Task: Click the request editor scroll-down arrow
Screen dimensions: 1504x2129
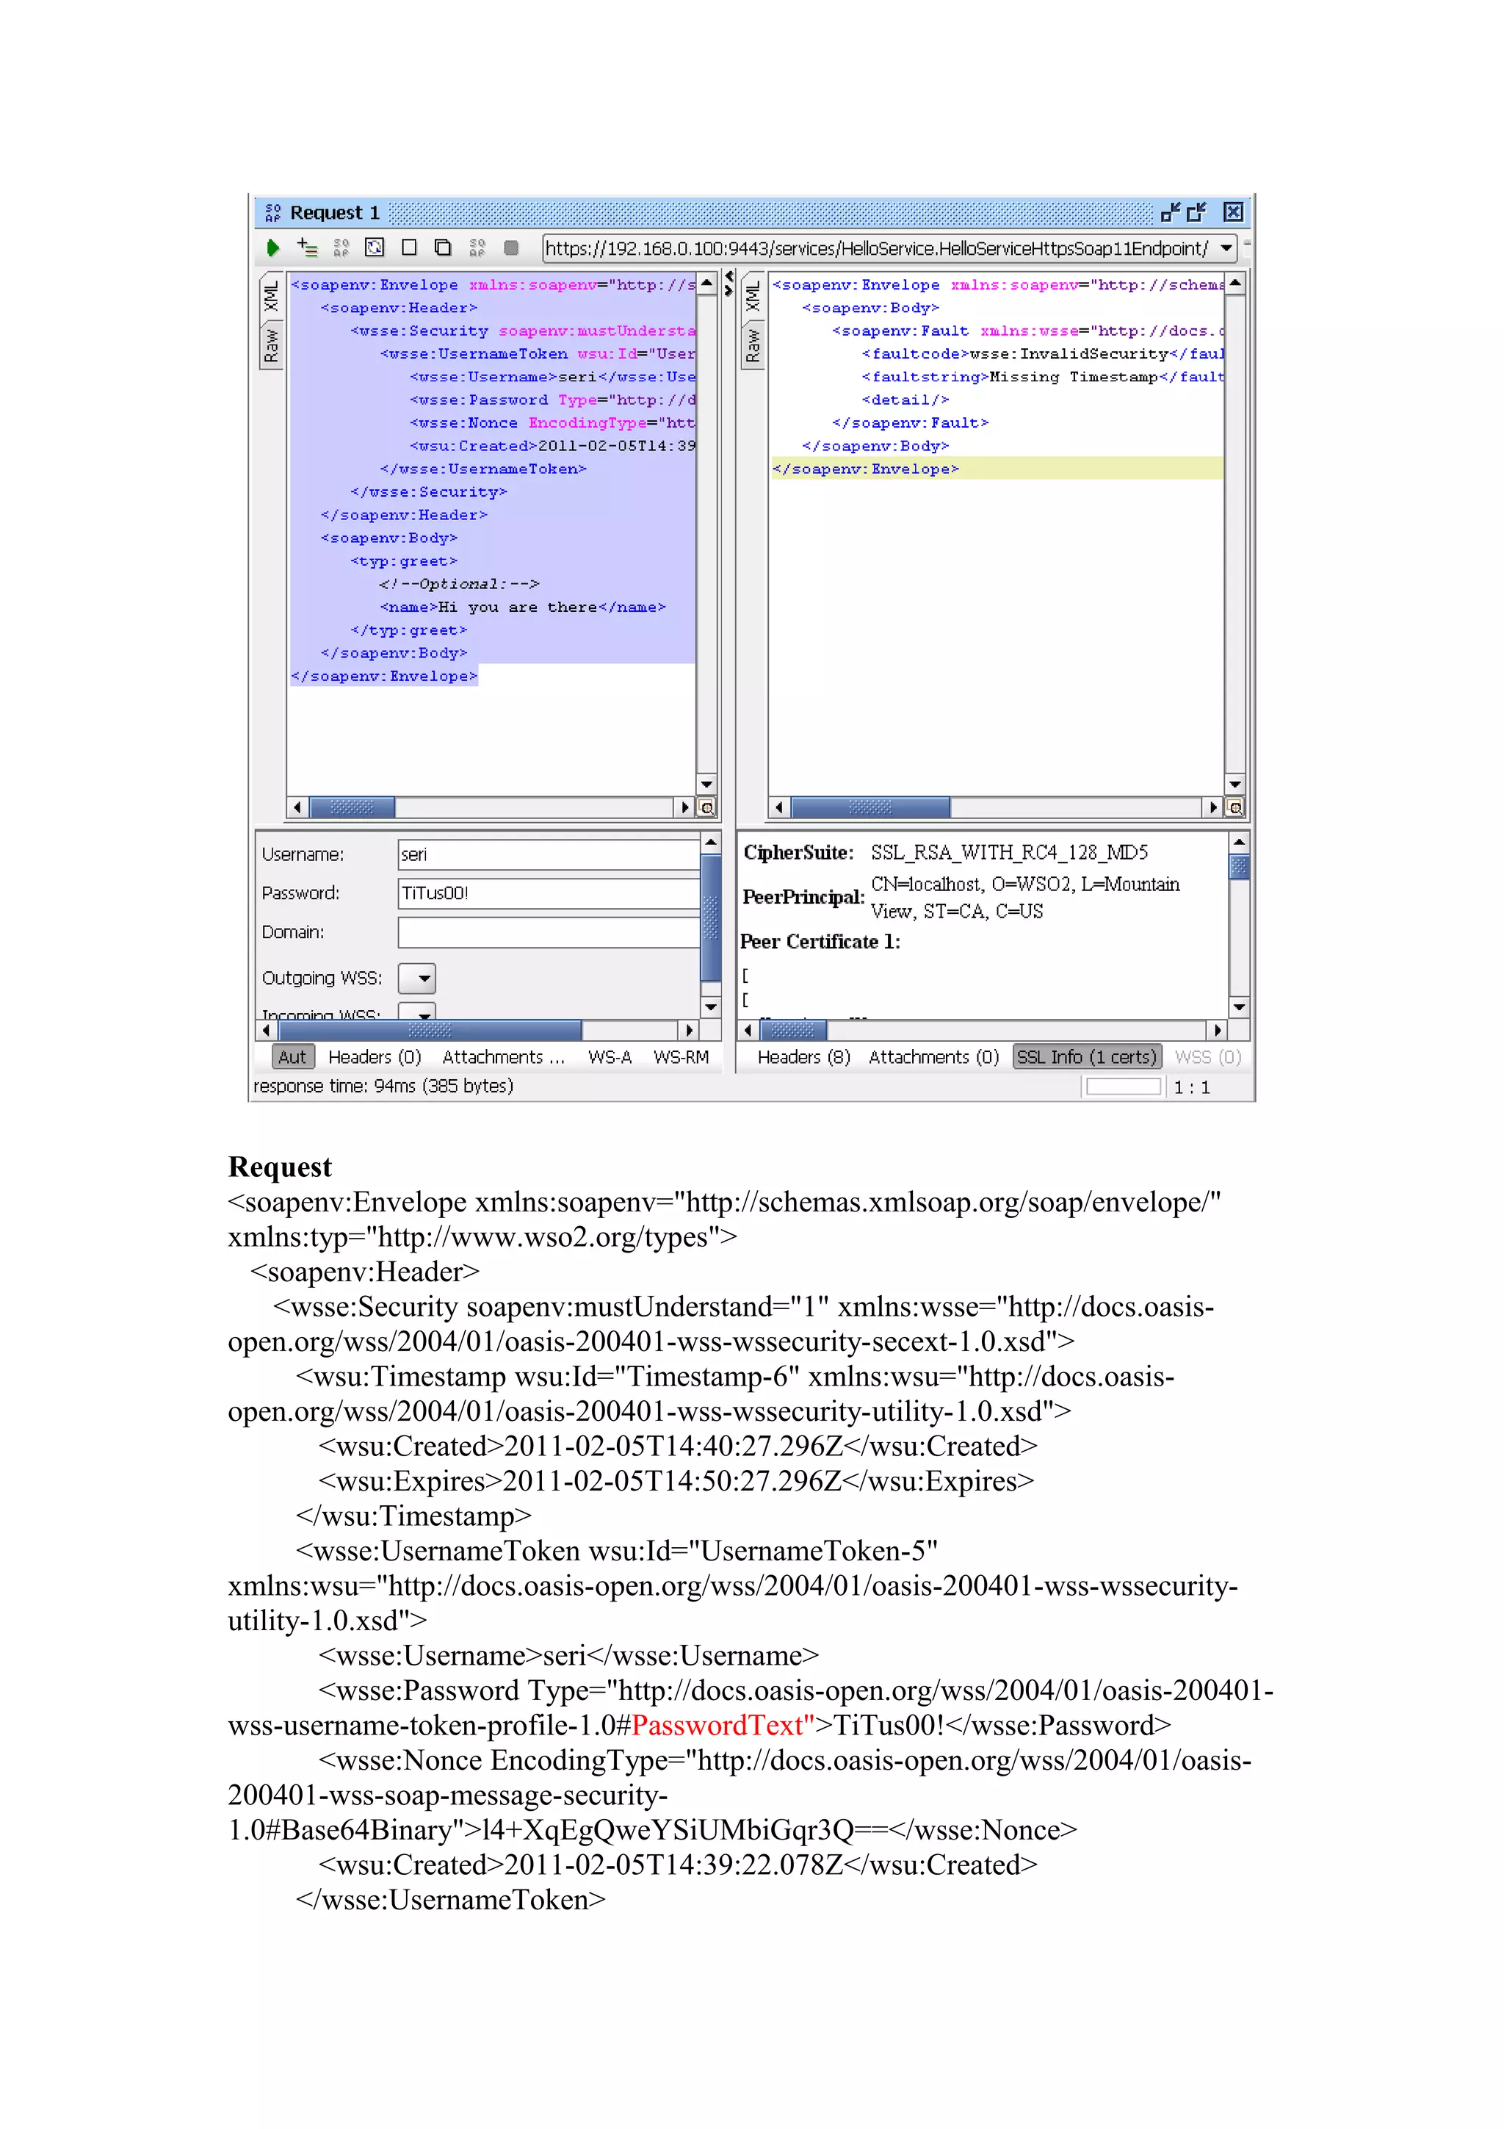Action: 706,785
